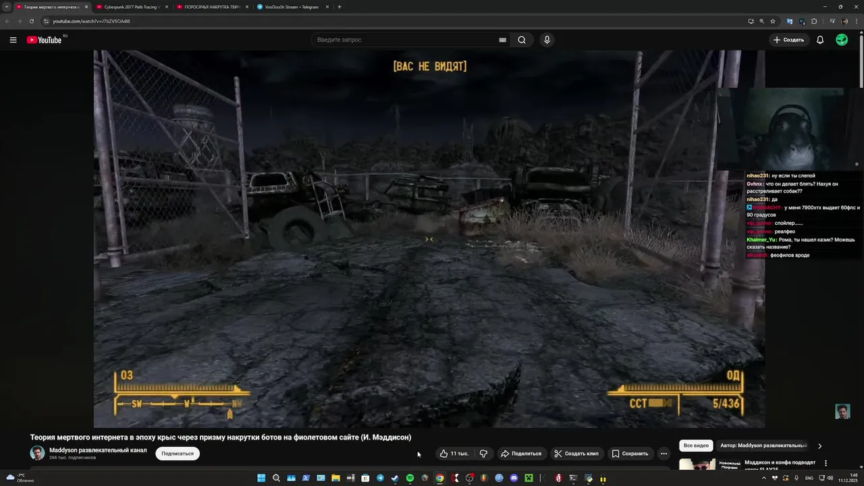Expand filter chips with right chevron
This screenshot has height=486, width=864.
point(819,446)
